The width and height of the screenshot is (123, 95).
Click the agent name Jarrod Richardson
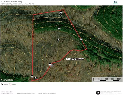point(7,92)
